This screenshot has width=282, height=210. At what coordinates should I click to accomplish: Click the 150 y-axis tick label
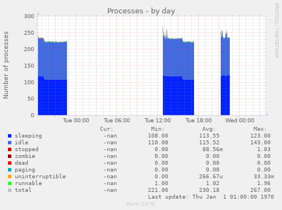pos(29,66)
